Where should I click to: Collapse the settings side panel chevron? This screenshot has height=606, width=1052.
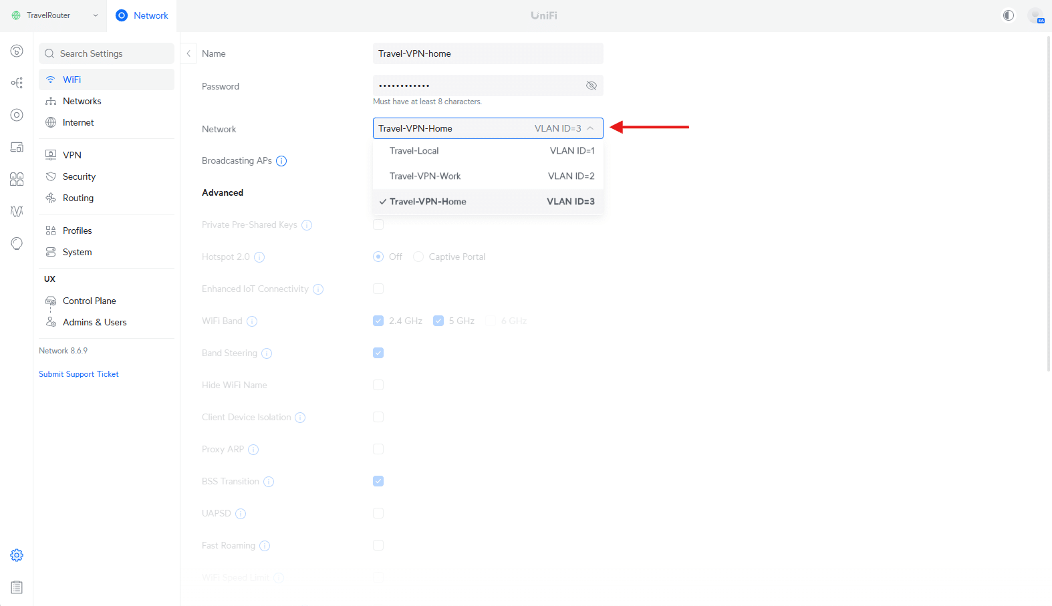pos(188,53)
